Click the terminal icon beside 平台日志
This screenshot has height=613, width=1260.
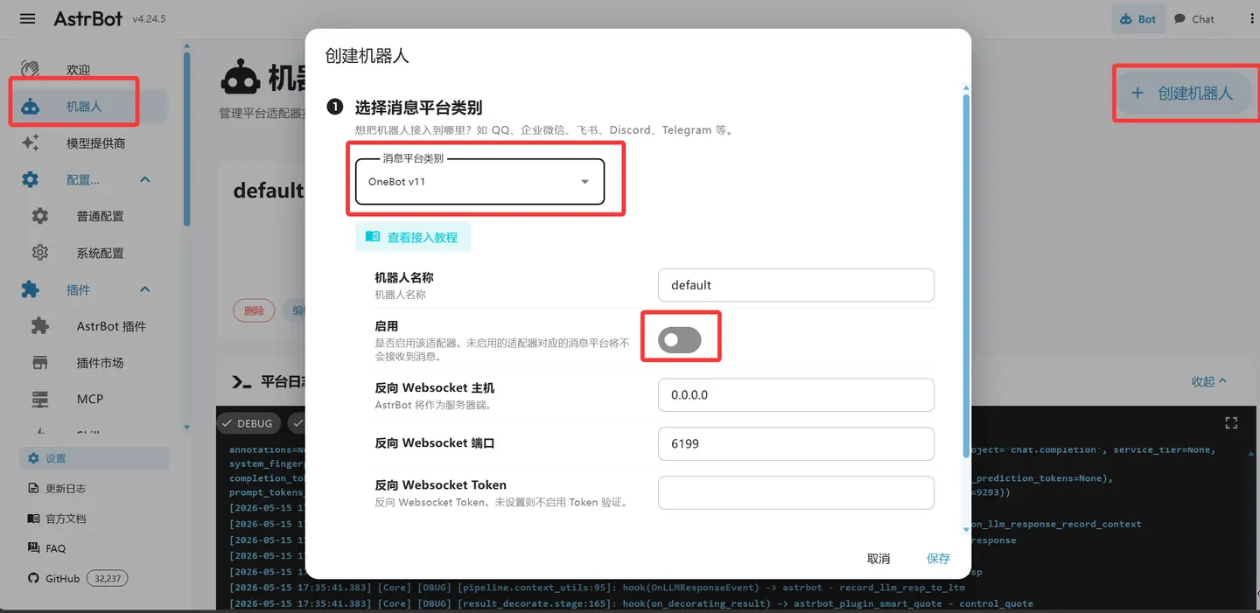pos(241,381)
